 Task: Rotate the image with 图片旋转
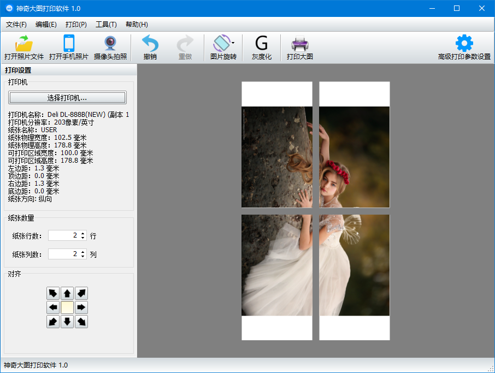(221, 44)
